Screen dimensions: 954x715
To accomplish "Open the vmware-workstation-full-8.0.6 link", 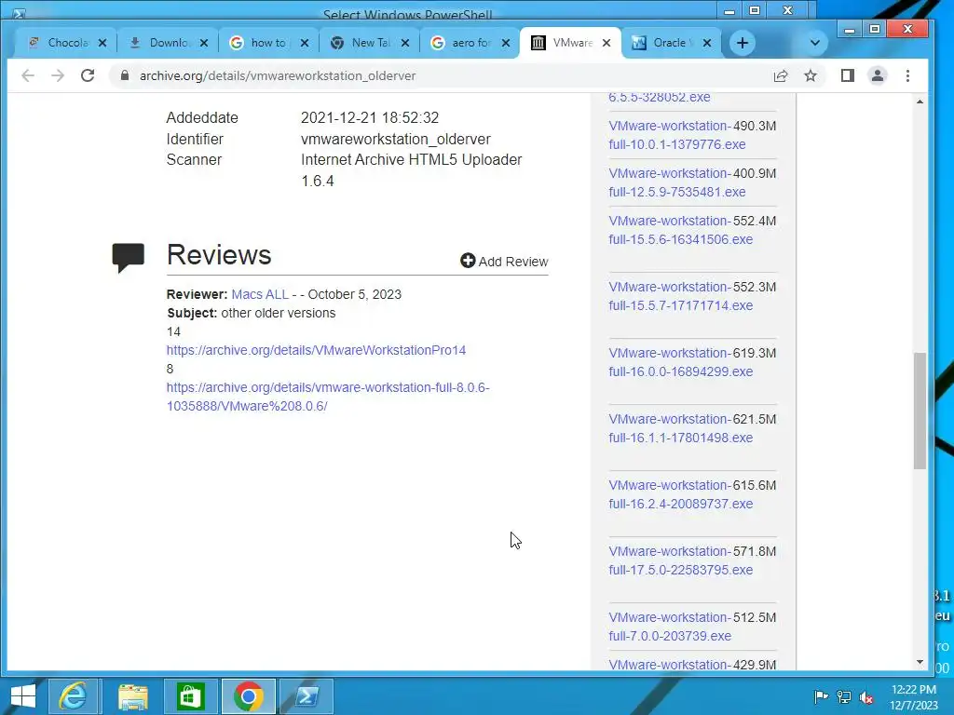I will coord(328,397).
